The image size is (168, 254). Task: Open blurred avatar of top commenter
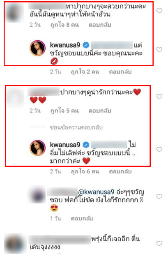(x=14, y=12)
